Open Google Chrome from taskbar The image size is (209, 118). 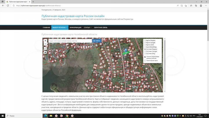pos(67,116)
